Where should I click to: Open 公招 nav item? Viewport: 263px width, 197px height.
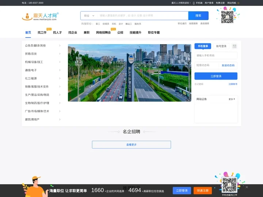click(x=120, y=32)
